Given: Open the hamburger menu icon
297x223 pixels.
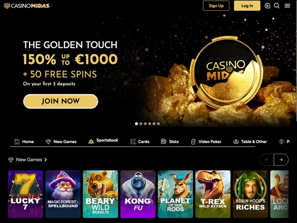Looking at the screenshot, I should [287, 6].
